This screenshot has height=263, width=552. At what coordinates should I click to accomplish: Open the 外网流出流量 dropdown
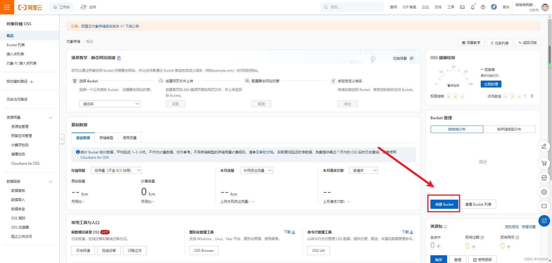click(x=256, y=170)
